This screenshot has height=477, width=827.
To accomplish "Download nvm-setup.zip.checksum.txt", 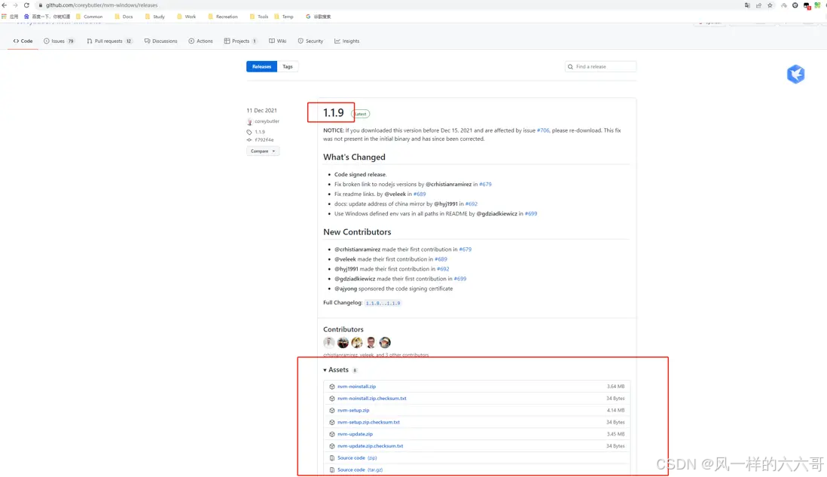I will point(368,422).
